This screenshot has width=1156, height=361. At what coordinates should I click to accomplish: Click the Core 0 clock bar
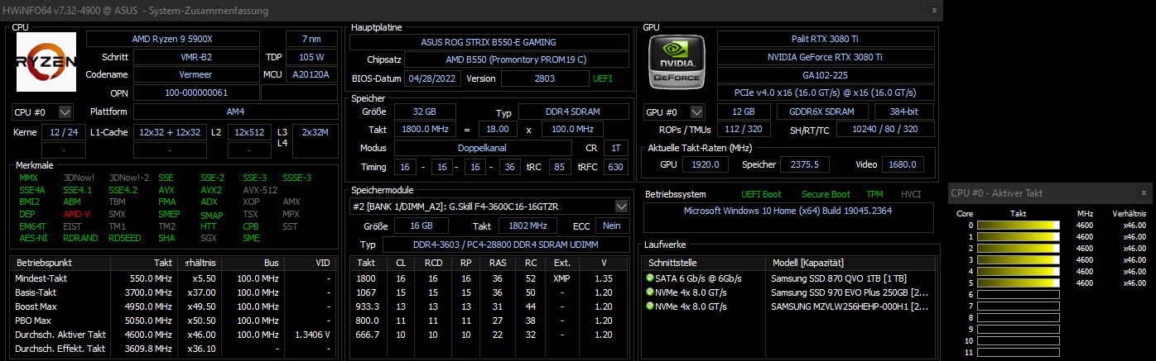click(x=1019, y=225)
